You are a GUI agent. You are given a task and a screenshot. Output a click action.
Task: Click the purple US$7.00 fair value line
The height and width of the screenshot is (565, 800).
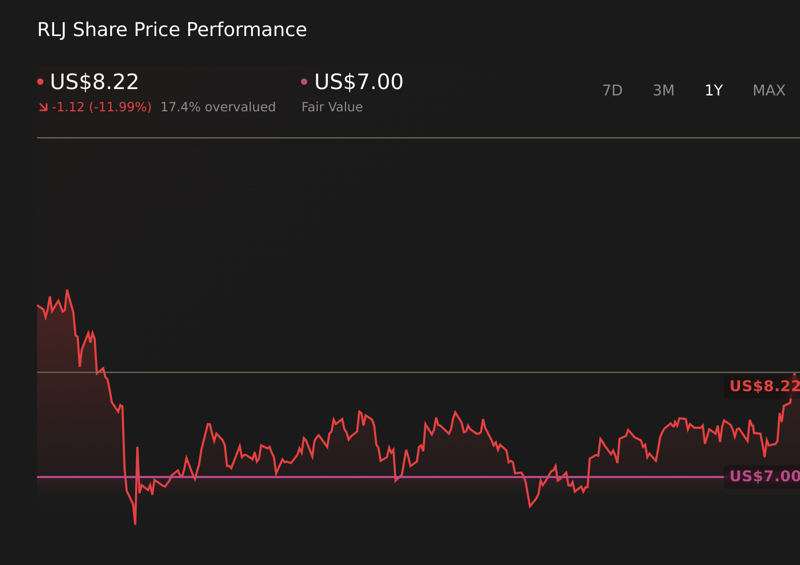coord(371,476)
